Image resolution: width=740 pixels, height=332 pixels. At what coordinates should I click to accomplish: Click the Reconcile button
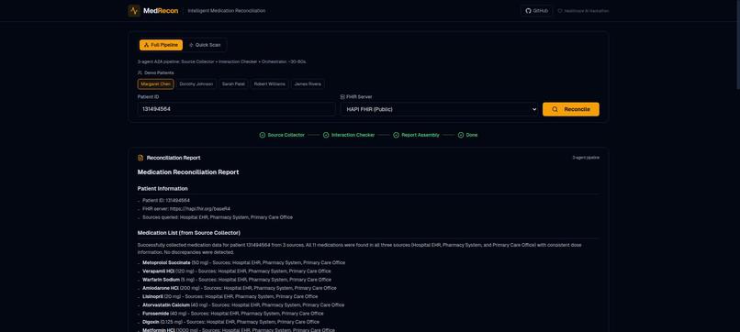[x=570, y=109]
